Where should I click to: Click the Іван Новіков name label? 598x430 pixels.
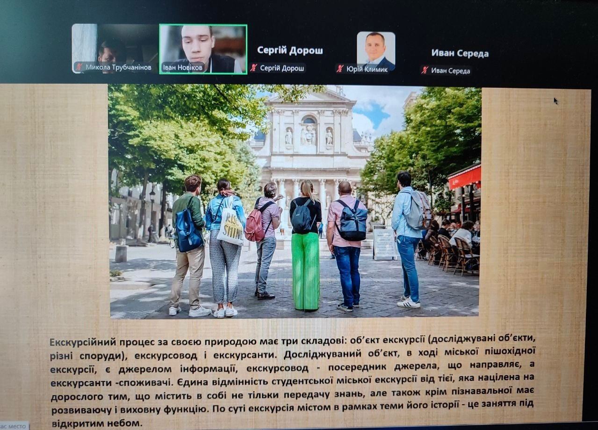pyautogui.click(x=182, y=68)
